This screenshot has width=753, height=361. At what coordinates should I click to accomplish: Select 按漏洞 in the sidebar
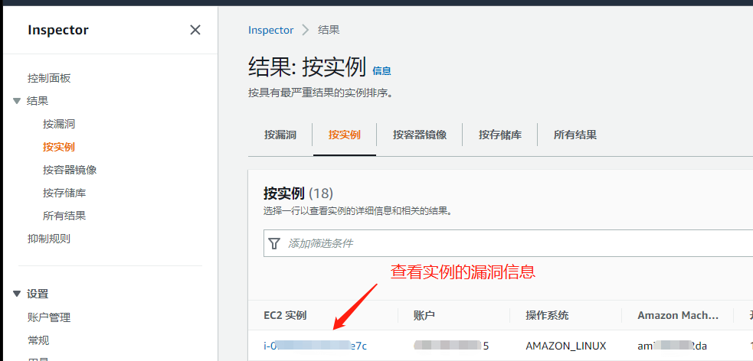[58, 124]
